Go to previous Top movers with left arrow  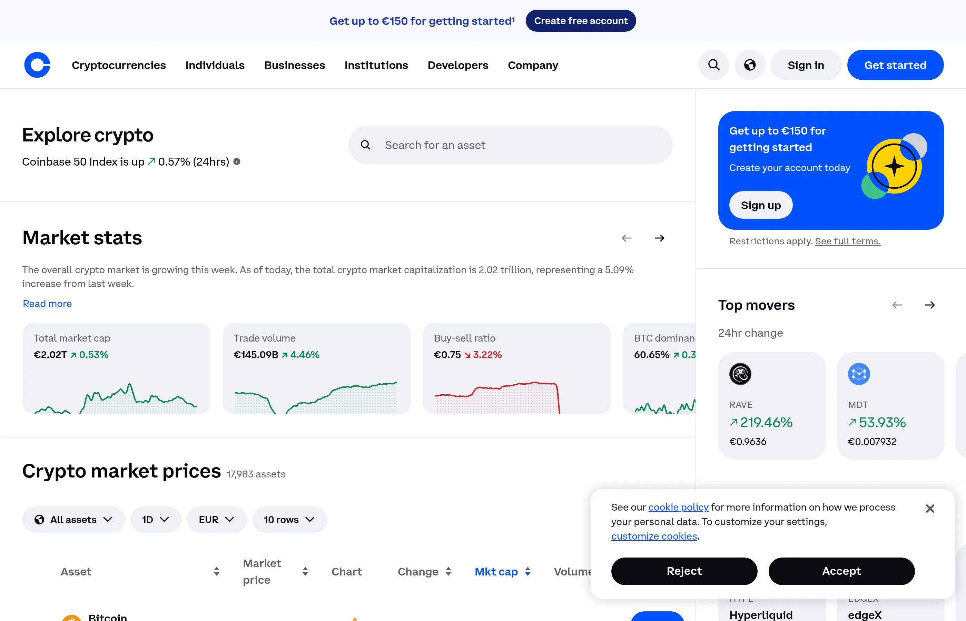click(x=897, y=305)
